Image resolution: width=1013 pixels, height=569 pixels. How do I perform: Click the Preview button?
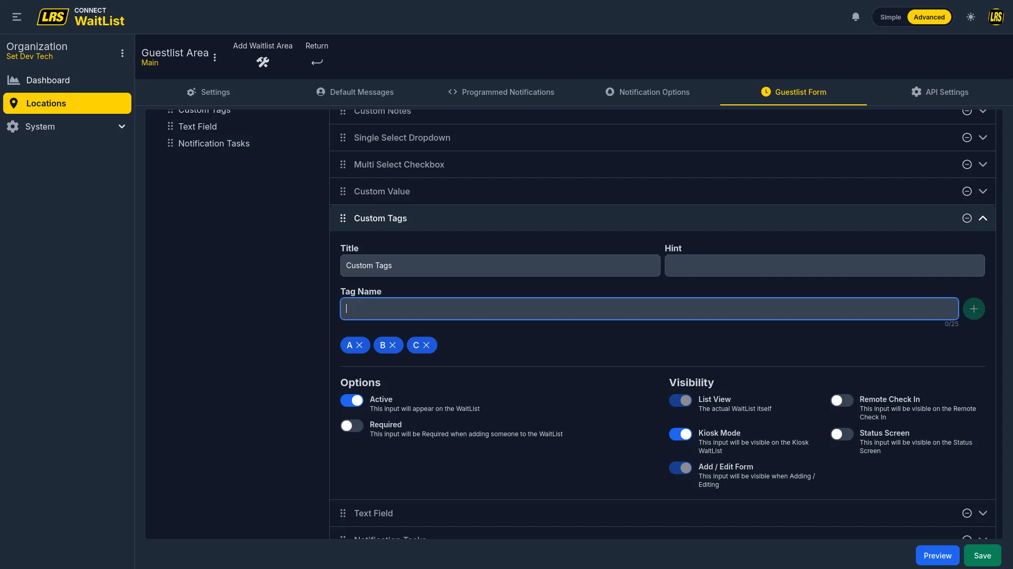(938, 556)
